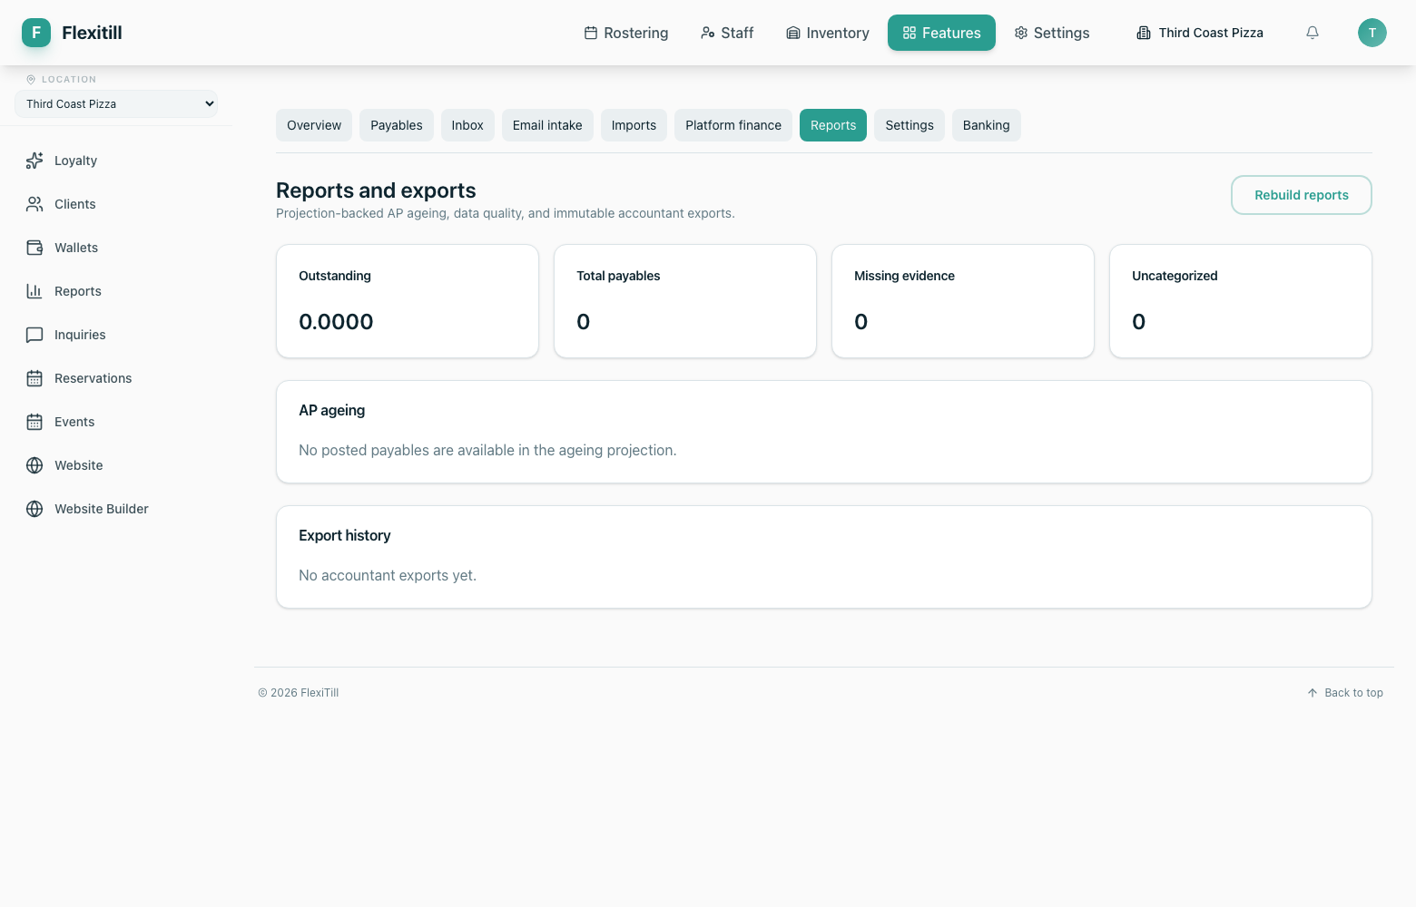
Task: Click Third Coast Pizza in header
Action: [1200, 33]
